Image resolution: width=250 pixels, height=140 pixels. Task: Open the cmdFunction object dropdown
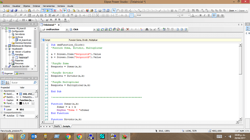67,29
